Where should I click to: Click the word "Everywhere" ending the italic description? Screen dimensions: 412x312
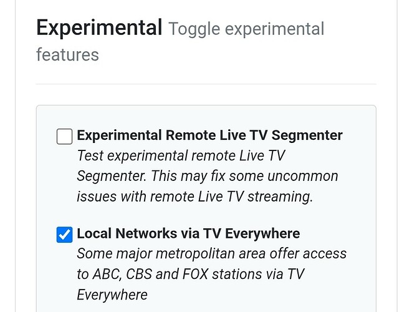click(x=112, y=294)
